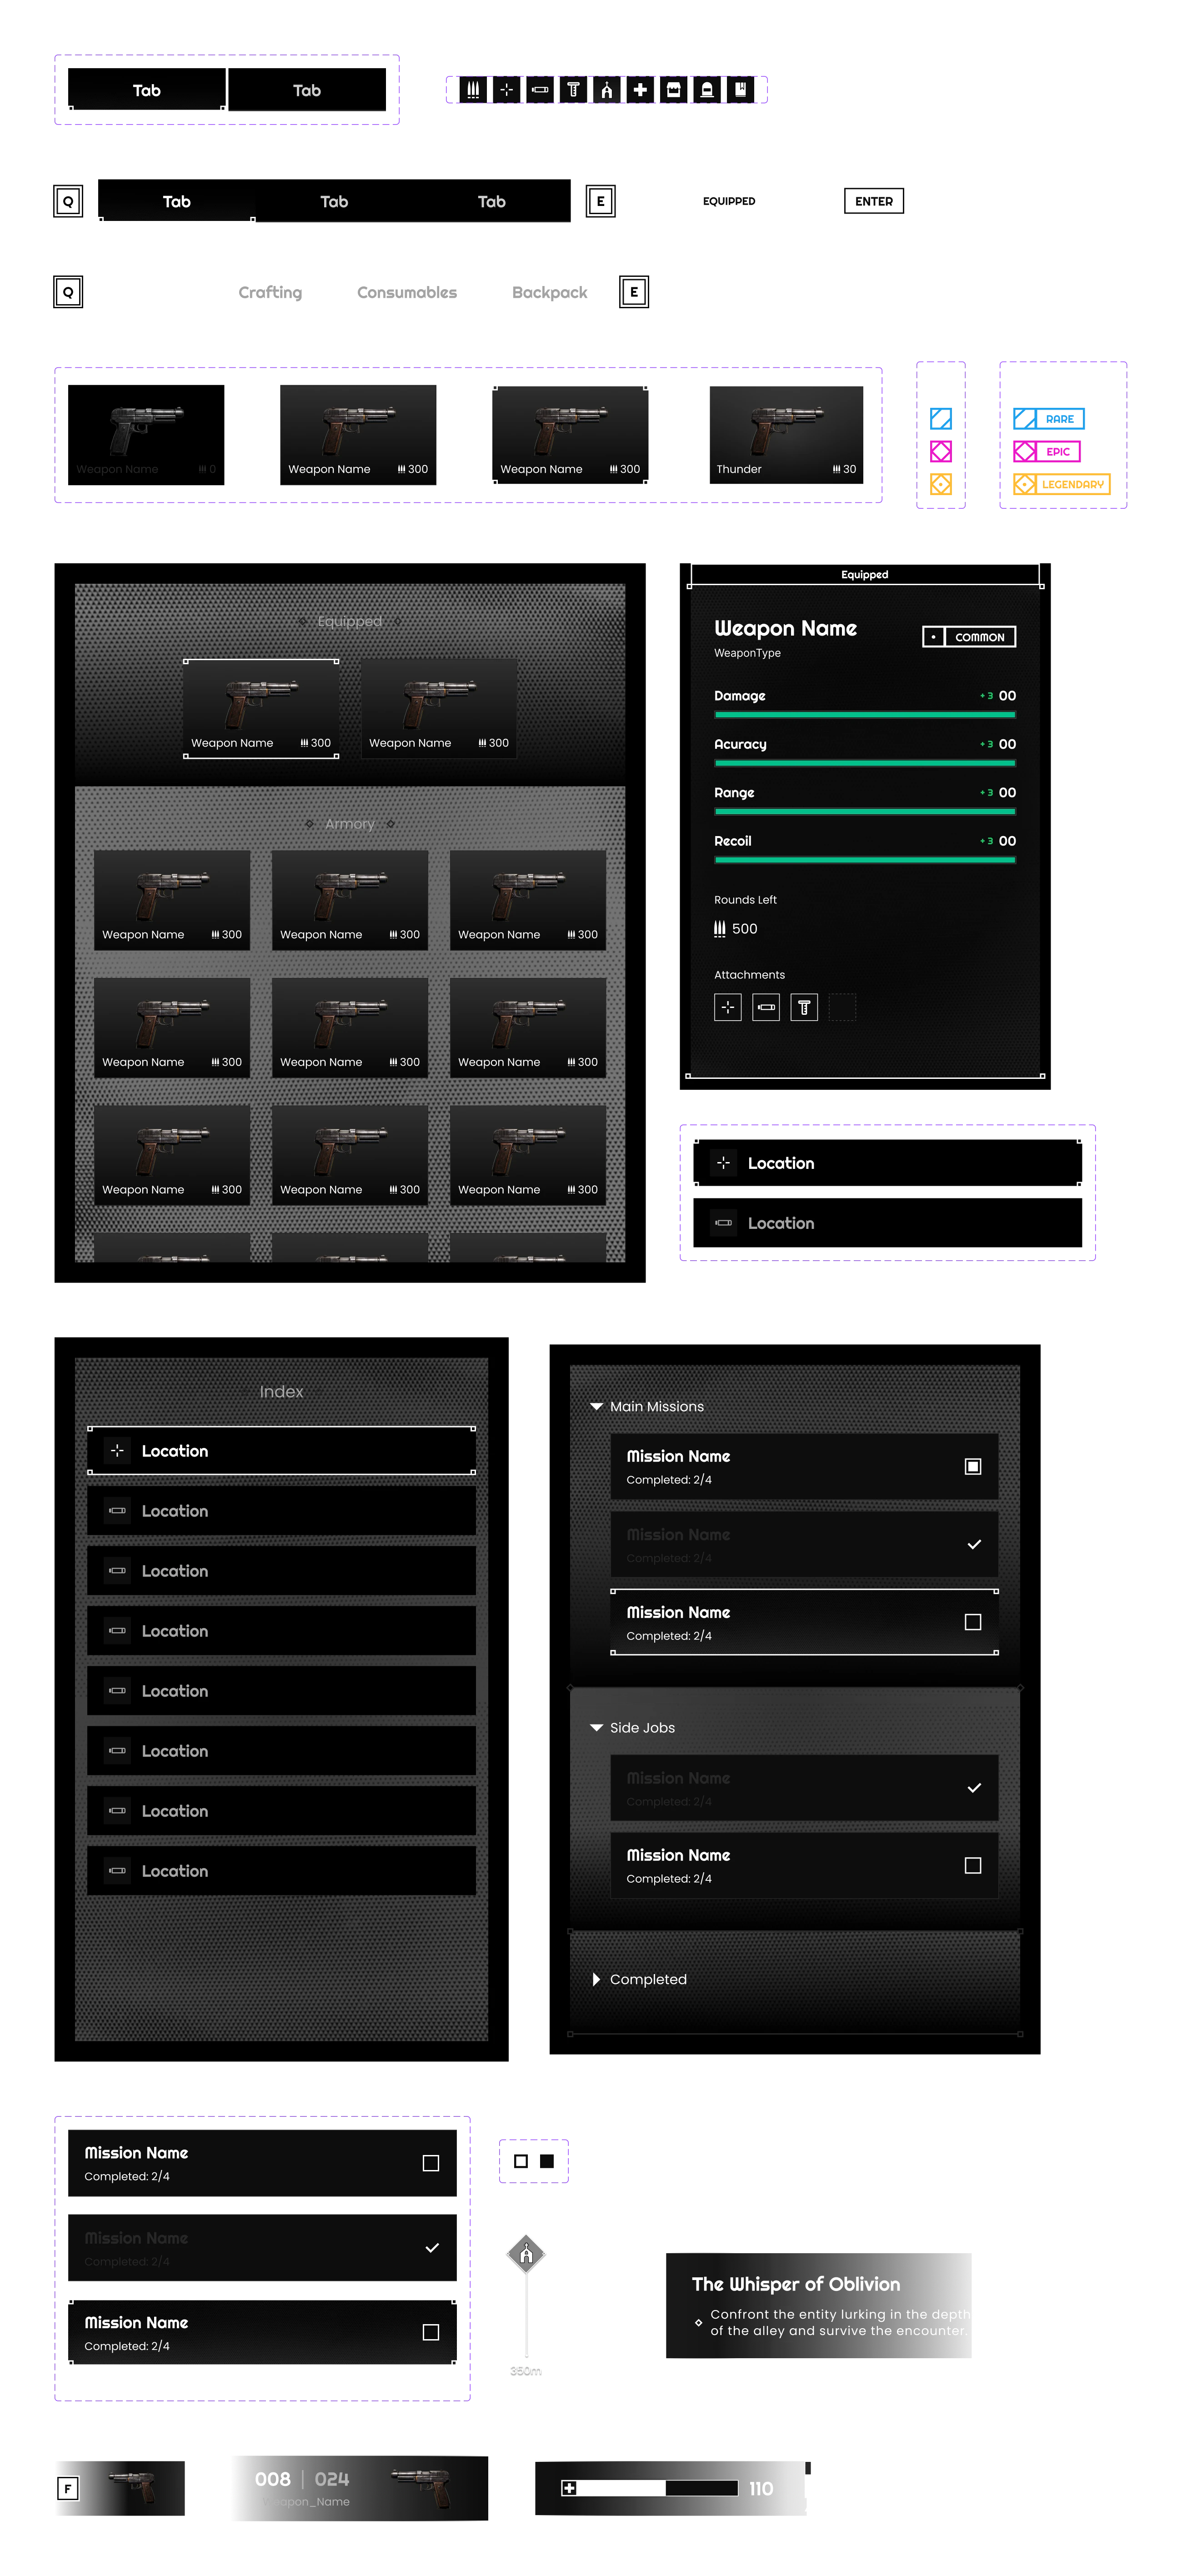Switch to the second Tab in the two-tab bar
The height and width of the screenshot is (2576, 1182).
tap(307, 91)
